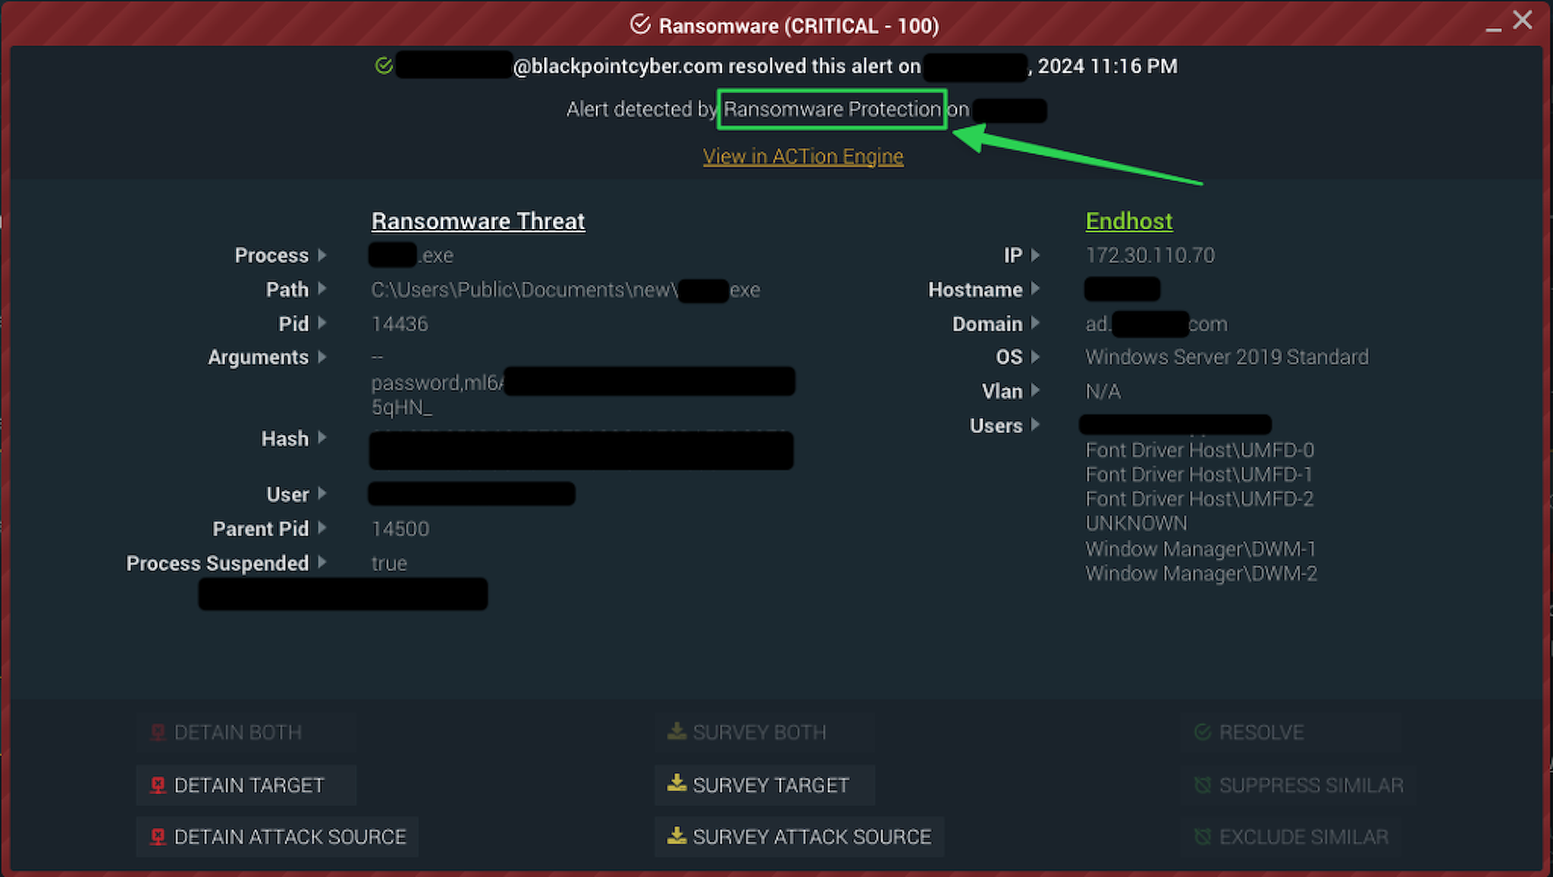Image resolution: width=1553 pixels, height=877 pixels.
Task: Open the Endhost heading link
Action: click(x=1129, y=221)
